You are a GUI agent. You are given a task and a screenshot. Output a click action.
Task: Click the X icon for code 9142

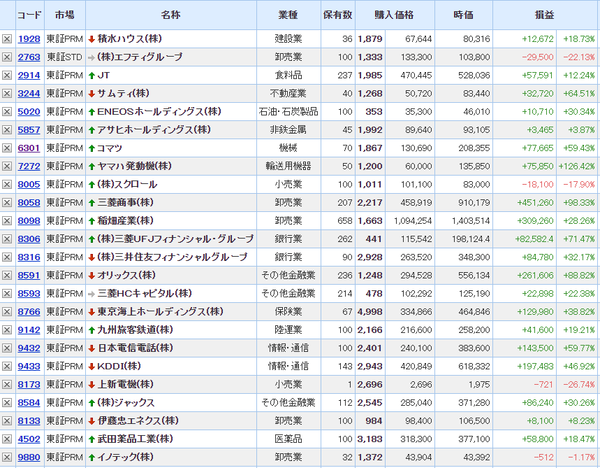tap(7, 330)
